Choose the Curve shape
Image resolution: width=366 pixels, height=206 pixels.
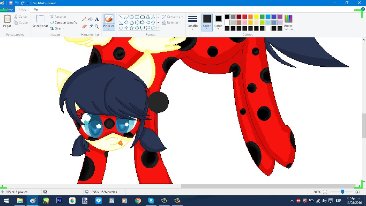pyautogui.click(x=126, y=17)
